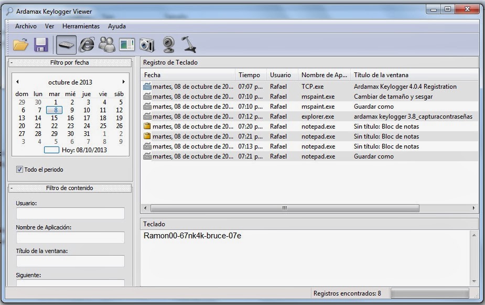Select October 8 in calendar
Image resolution: width=485 pixels, height=305 pixels.
pyautogui.click(x=55, y=110)
